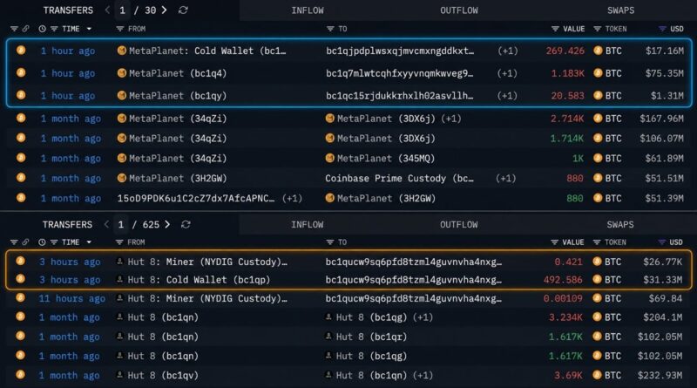Switch to INFLOW tab in top panel
This screenshot has width=697, height=388.
tap(308, 10)
